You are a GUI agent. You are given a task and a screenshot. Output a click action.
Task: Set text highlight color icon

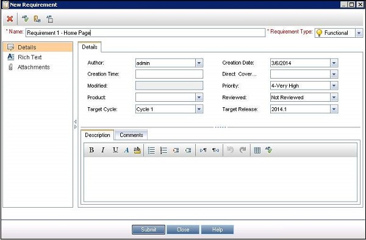pyautogui.click(x=137, y=150)
